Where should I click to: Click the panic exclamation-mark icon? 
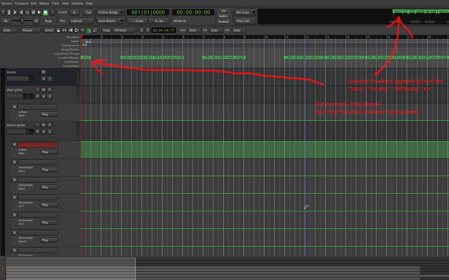(x=3, y=12)
